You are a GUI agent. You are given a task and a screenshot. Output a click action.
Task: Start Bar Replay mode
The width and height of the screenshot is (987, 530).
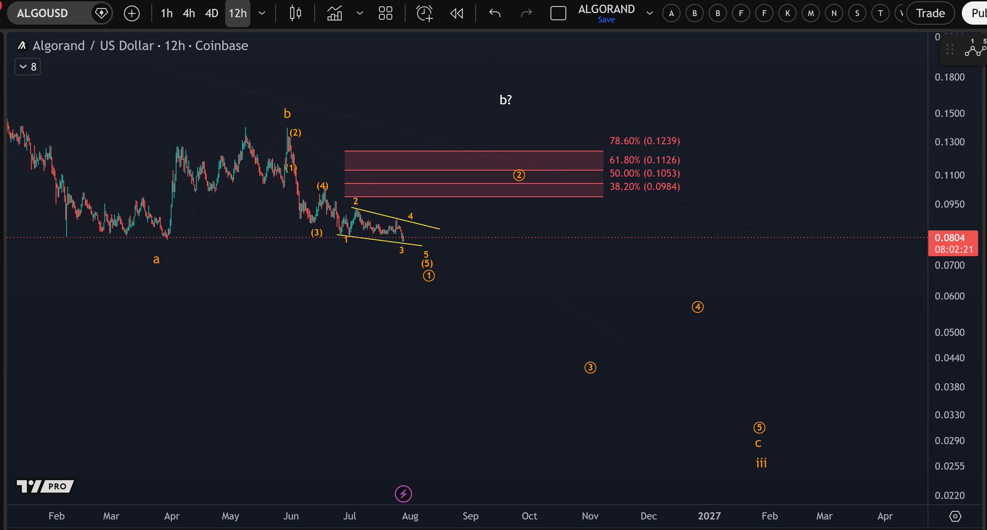456,13
